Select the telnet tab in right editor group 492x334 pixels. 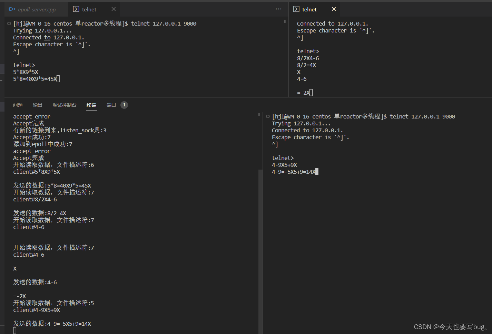coord(309,9)
